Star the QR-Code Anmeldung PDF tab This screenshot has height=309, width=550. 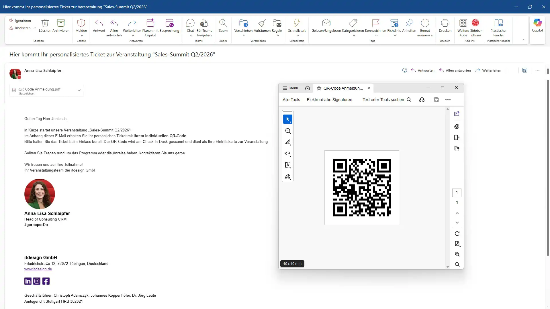pyautogui.click(x=319, y=88)
